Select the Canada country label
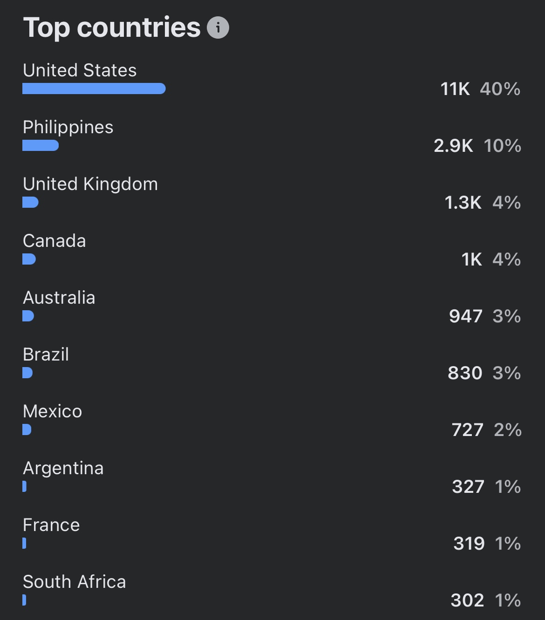 click(x=54, y=241)
